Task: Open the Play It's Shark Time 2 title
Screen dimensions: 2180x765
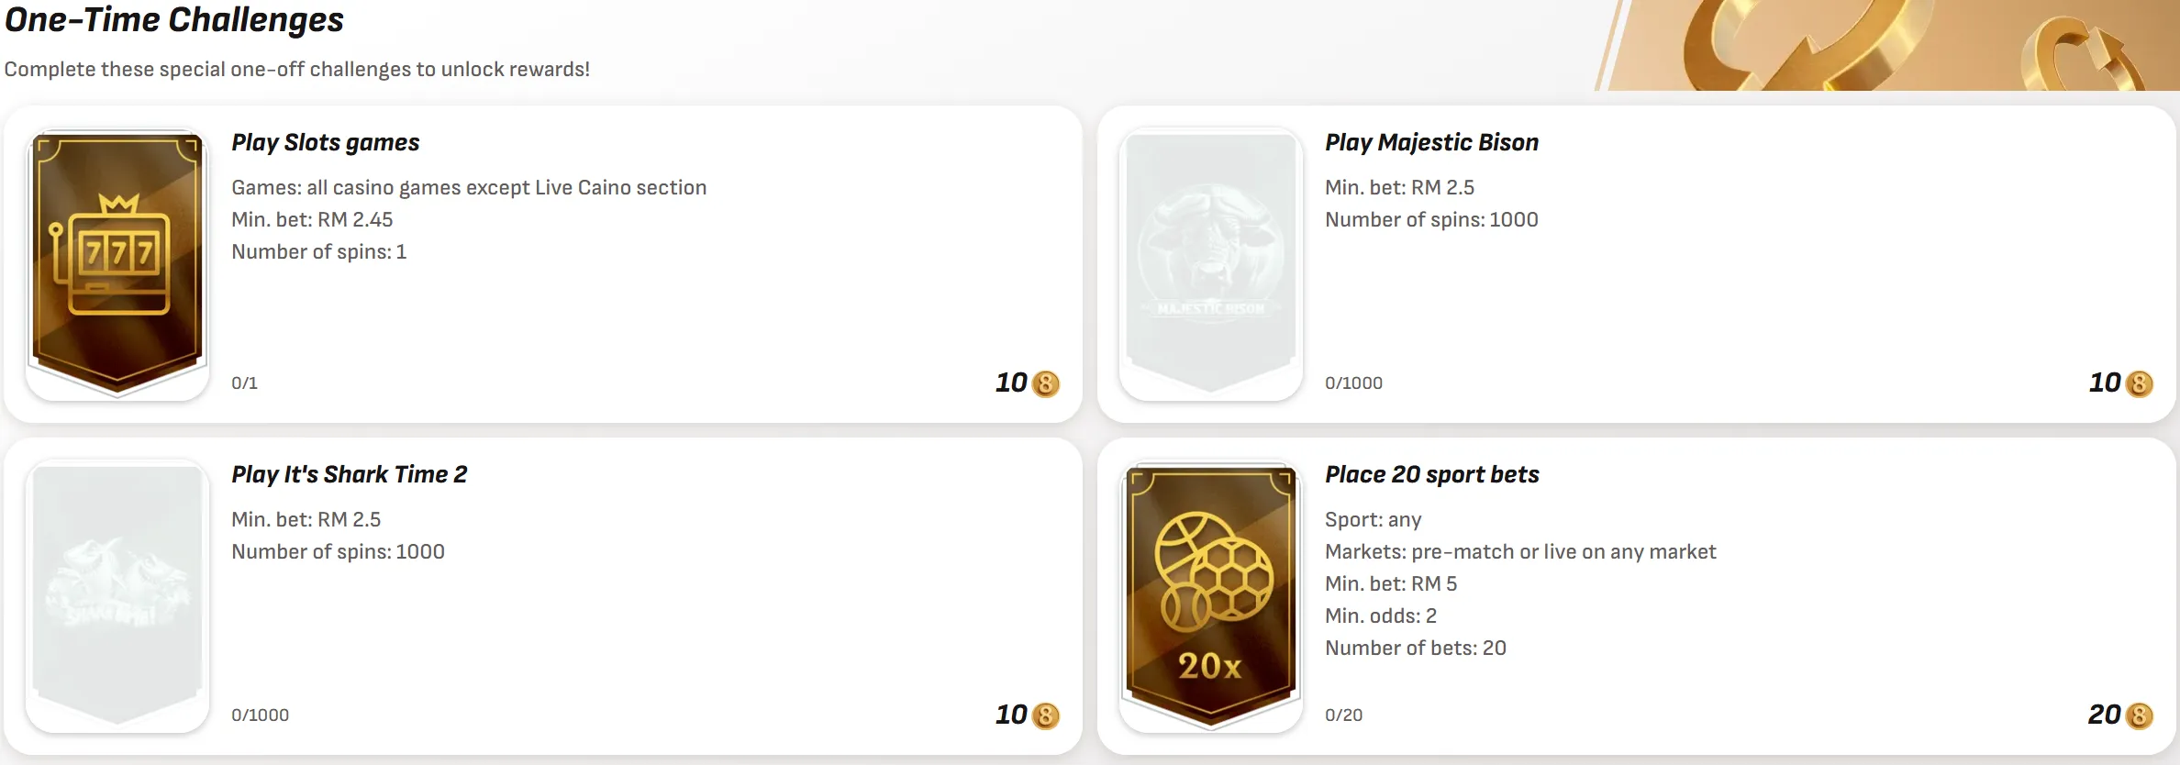Action: pos(349,474)
